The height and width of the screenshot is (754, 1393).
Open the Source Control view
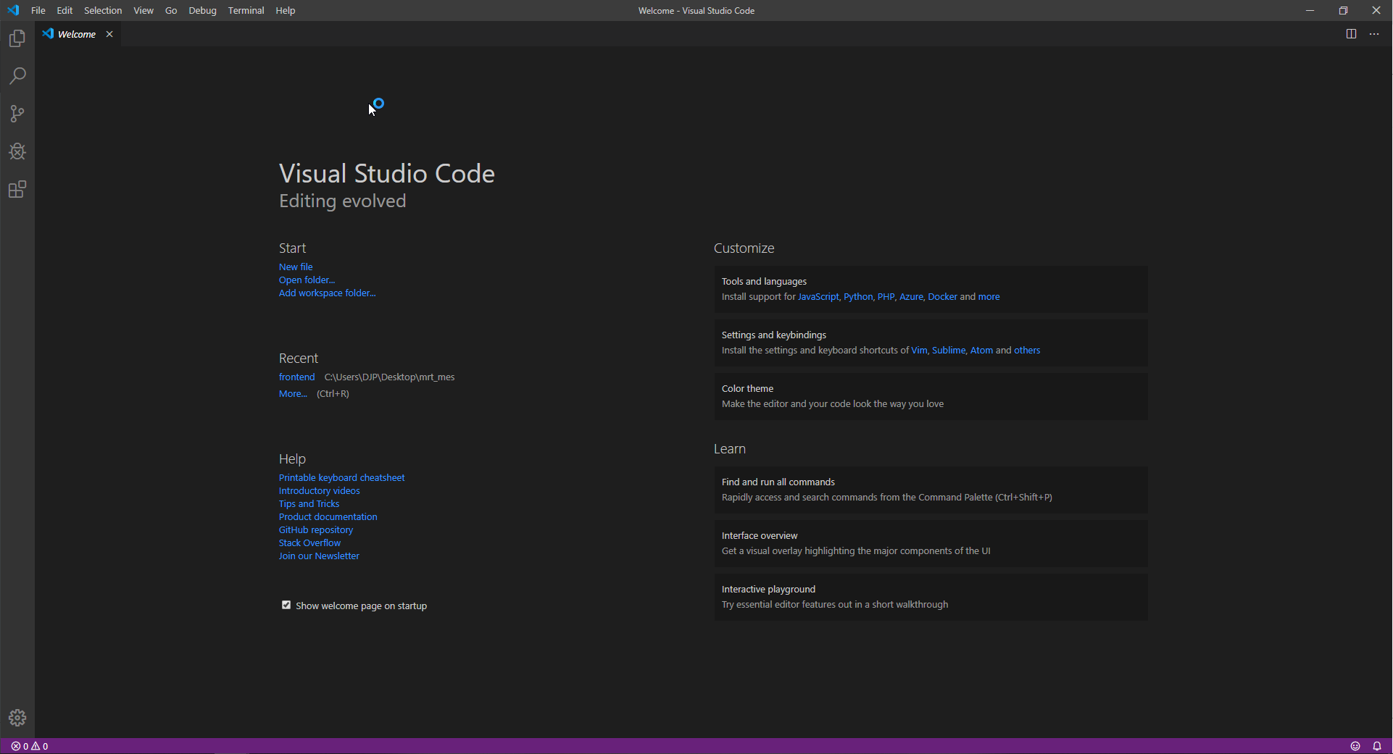click(17, 114)
